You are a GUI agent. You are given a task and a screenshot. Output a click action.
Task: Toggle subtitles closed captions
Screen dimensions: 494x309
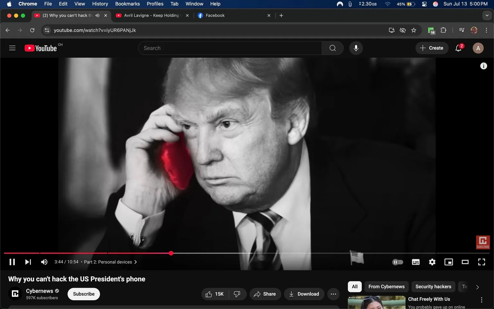pos(416,262)
